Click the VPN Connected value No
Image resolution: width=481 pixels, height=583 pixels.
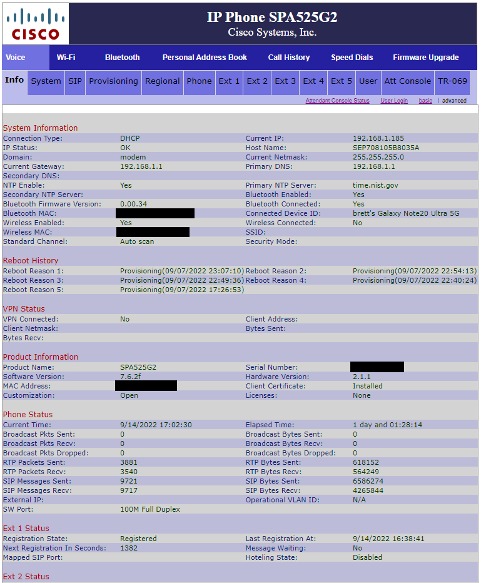tap(124, 320)
